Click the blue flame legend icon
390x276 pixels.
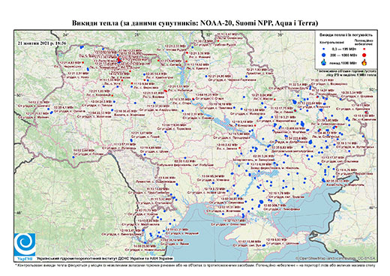point(324,62)
